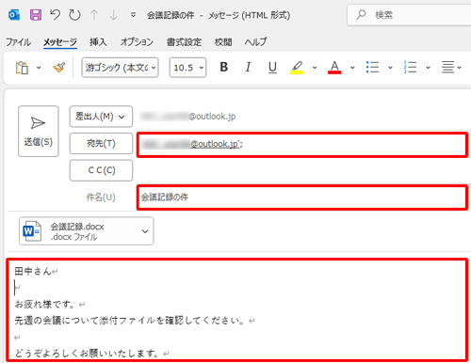
Task: Click the line 先週の会議について添付ファイルを確認してください。
Action: 129,321
